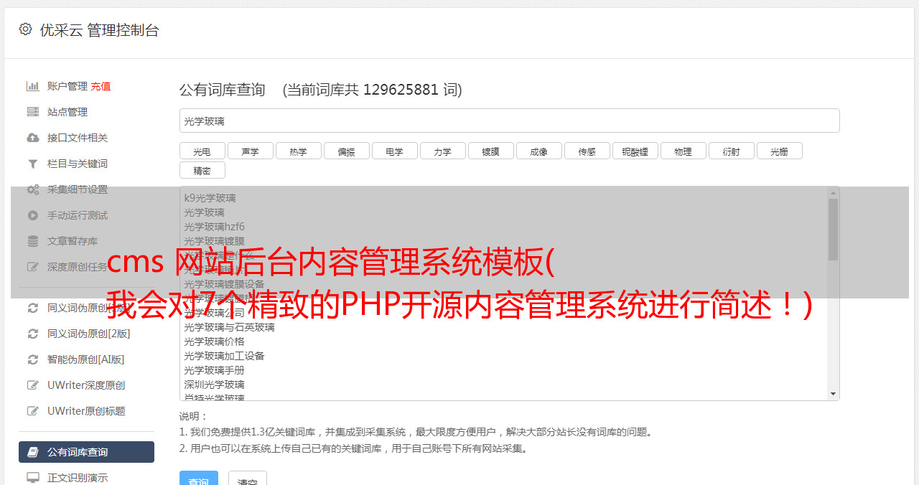Viewport: 919px width, 485px height.
Task: Select the 偏振 keyword tag
Action: (x=347, y=151)
